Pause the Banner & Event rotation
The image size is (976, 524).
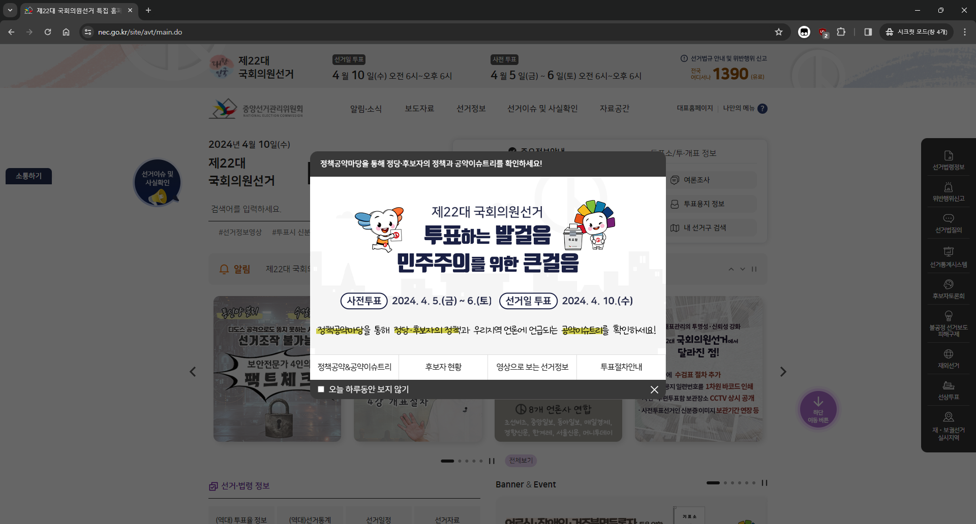pos(764,483)
